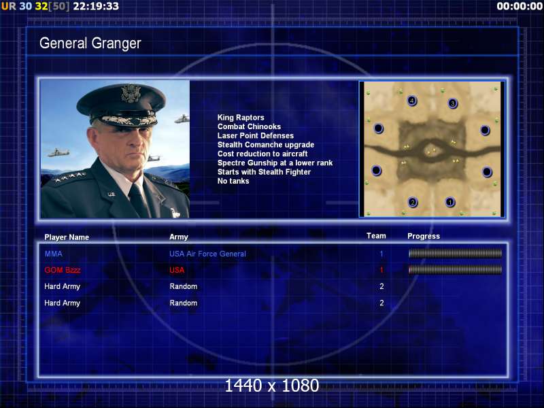Select the unnumbered start marker below position 4
Viewport: 544px width, 408px height.
[x=379, y=129]
